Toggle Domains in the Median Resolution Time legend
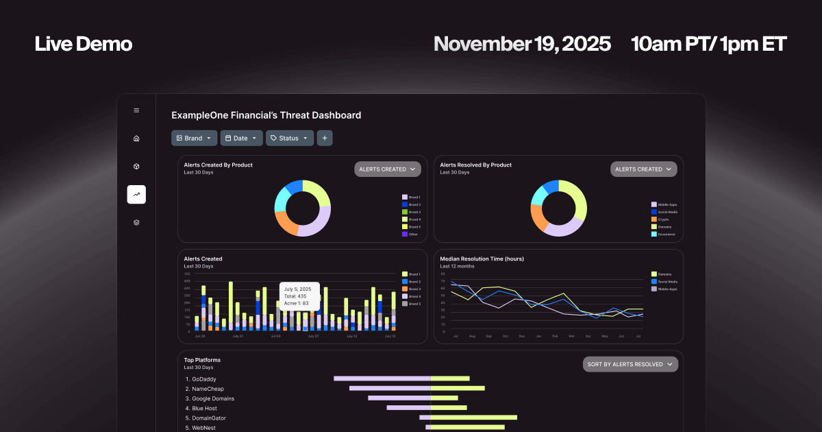Viewport: 822px width, 432px height. point(661,274)
